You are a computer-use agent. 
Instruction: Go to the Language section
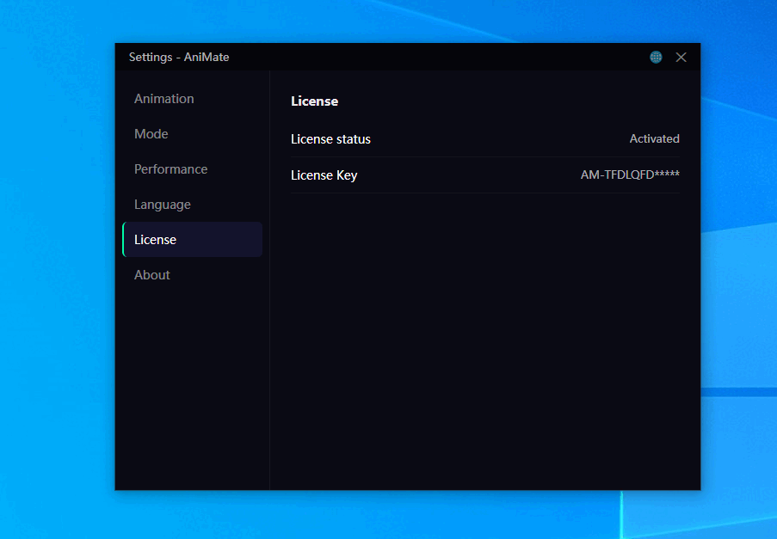192,205
